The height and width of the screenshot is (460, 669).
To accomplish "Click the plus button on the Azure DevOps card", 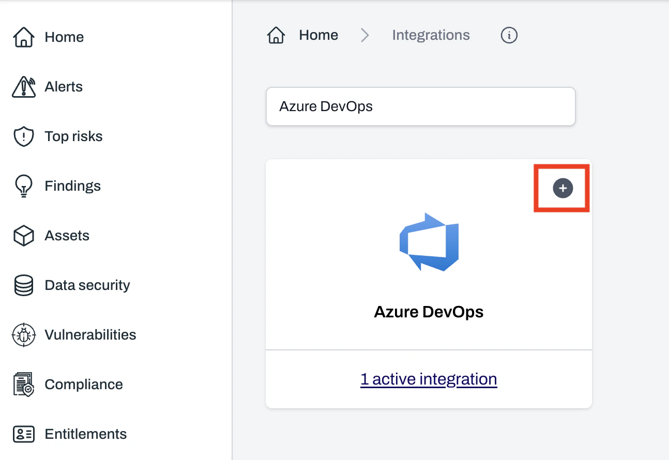I will coord(562,188).
